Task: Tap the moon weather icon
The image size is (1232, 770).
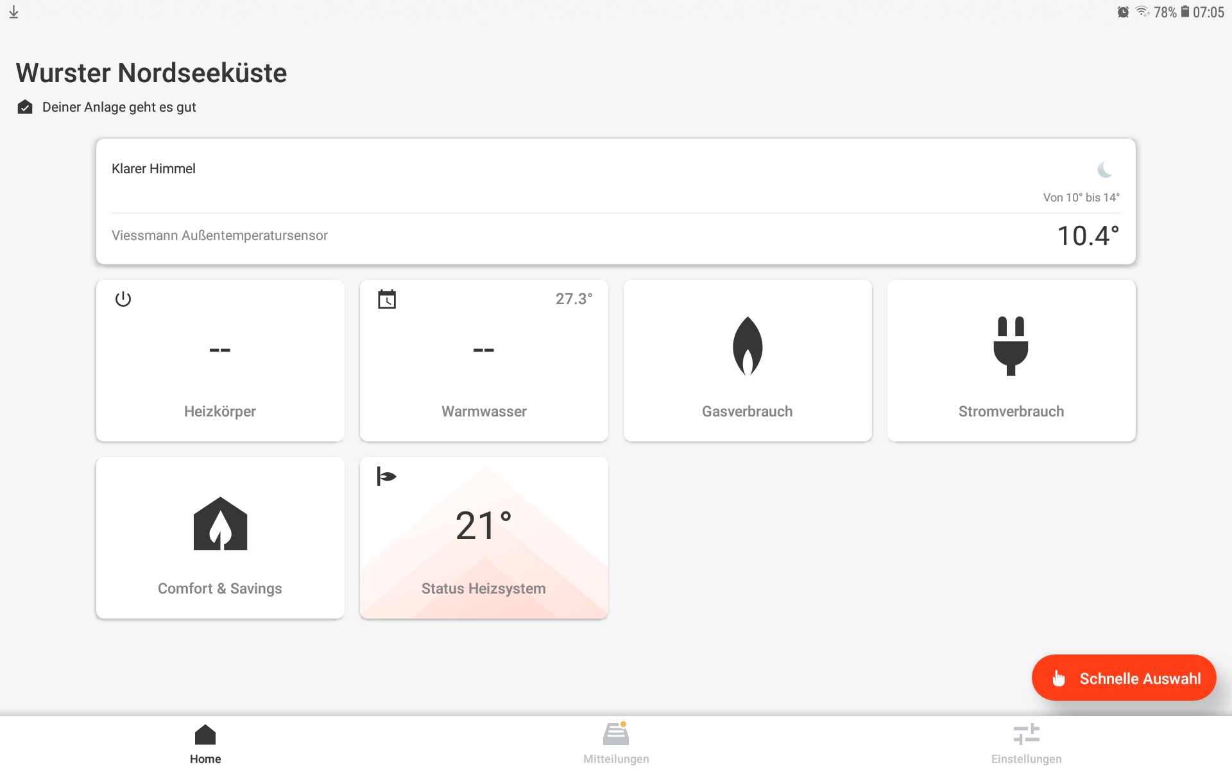Action: (1105, 170)
